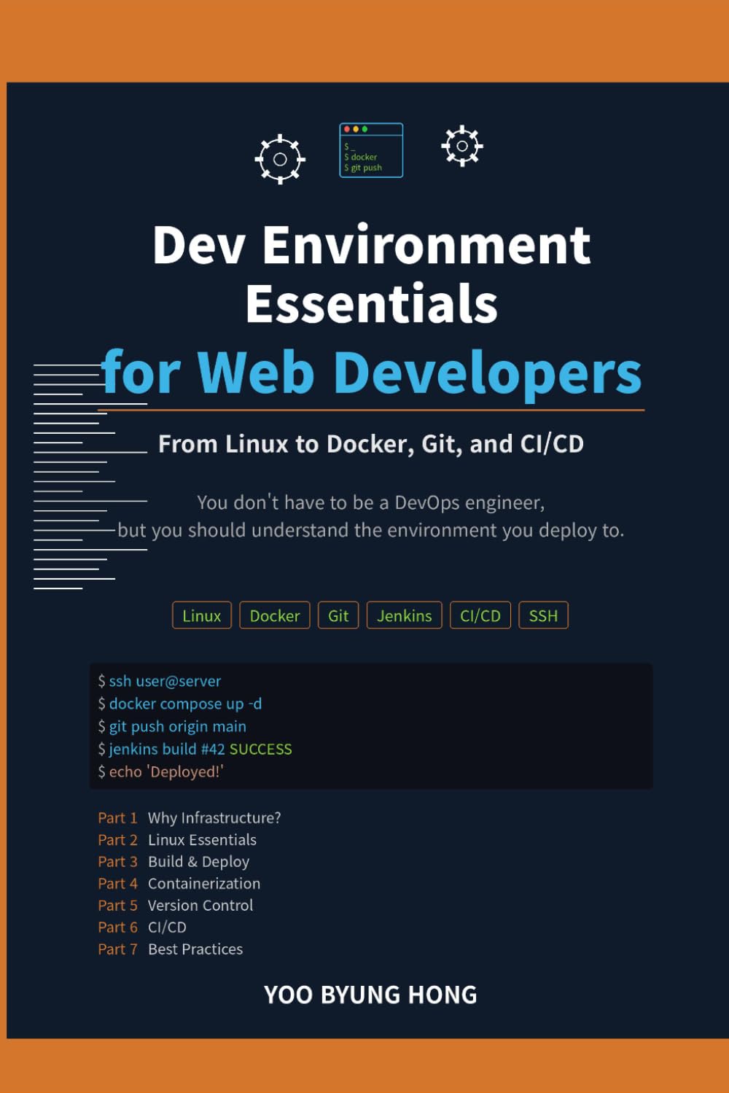The width and height of the screenshot is (729, 1093).
Task: Click 'Part 6 CI/CD' contents entry
Action: [x=142, y=927]
